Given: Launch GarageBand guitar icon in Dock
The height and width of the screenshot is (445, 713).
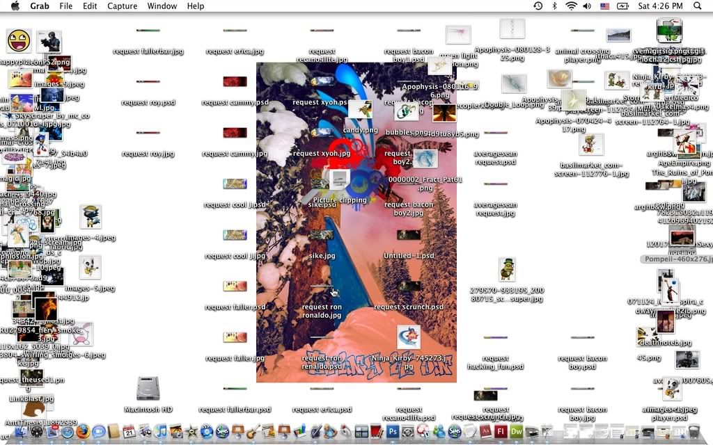Looking at the screenshot, I should point(253,432).
